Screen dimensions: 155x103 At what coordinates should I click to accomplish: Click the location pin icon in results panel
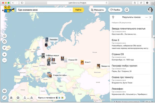click(x=113, y=17)
